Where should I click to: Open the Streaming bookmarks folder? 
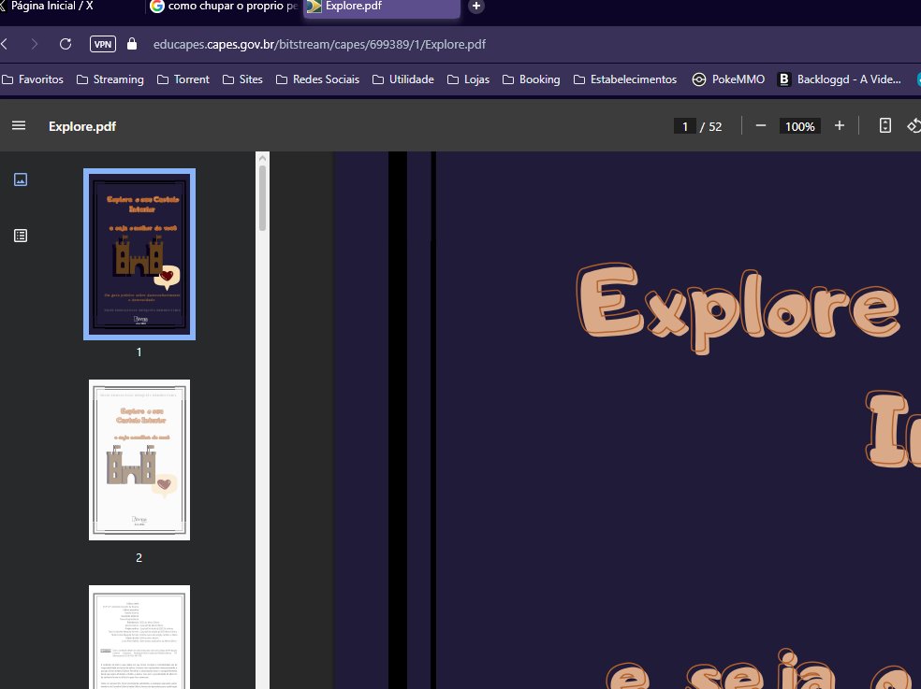pyautogui.click(x=110, y=79)
